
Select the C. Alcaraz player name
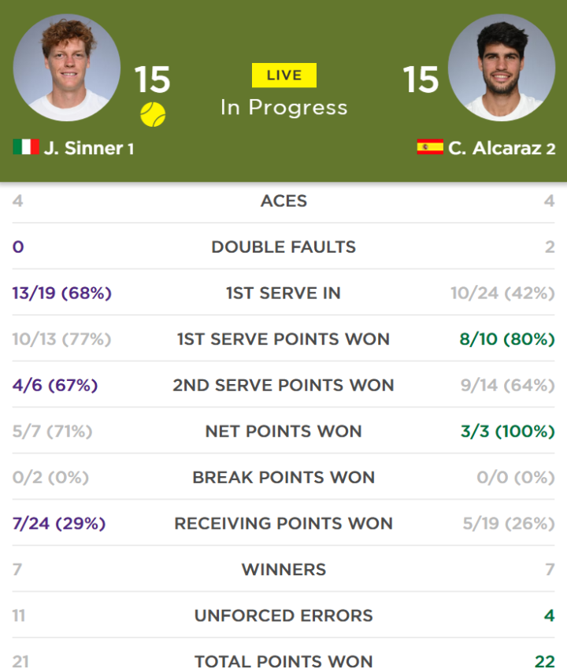point(495,148)
